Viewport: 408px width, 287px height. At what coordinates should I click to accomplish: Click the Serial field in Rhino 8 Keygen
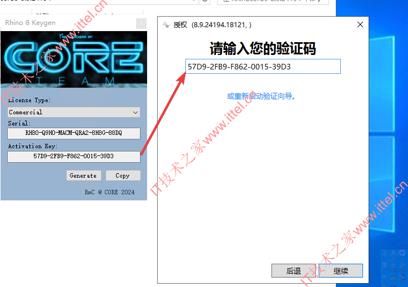74,133
